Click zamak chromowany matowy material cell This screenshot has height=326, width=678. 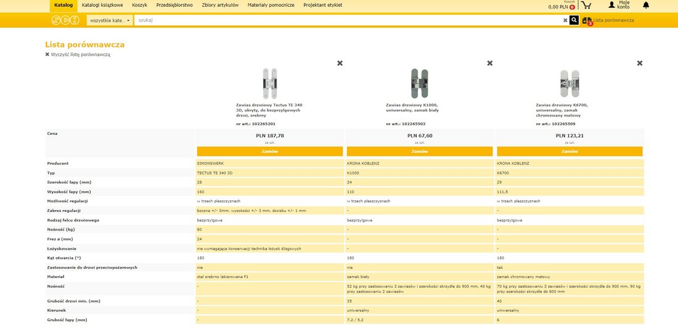[570, 277]
